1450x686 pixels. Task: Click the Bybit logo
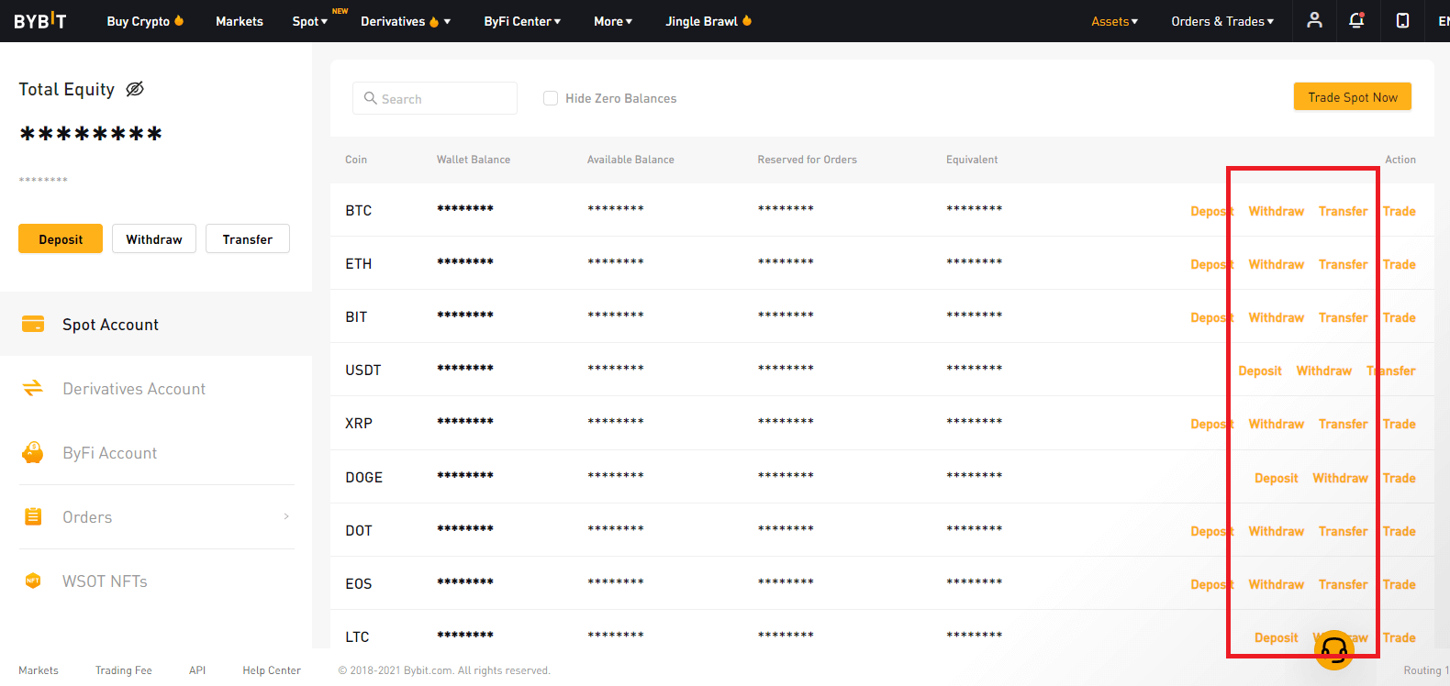40,20
